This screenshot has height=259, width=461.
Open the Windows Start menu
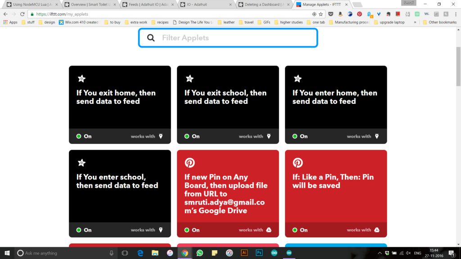(7, 253)
